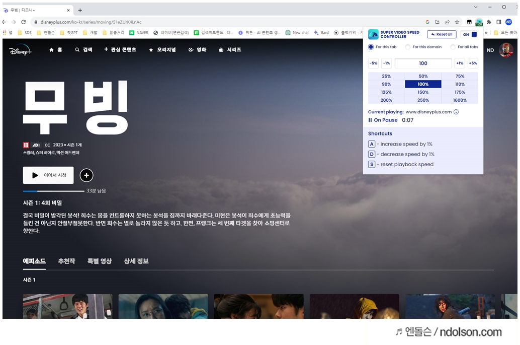Image resolution: width=520 pixels, height=345 pixels.
Task: Click the Reset all button
Action: click(442, 34)
